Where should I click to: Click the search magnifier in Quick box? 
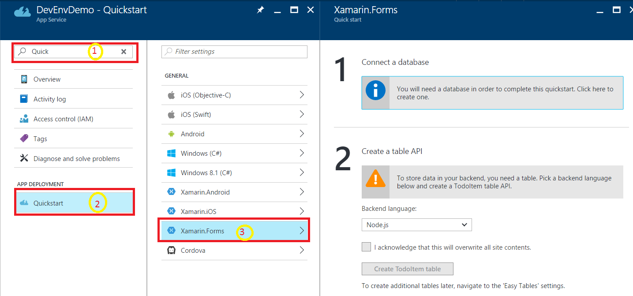click(x=22, y=52)
